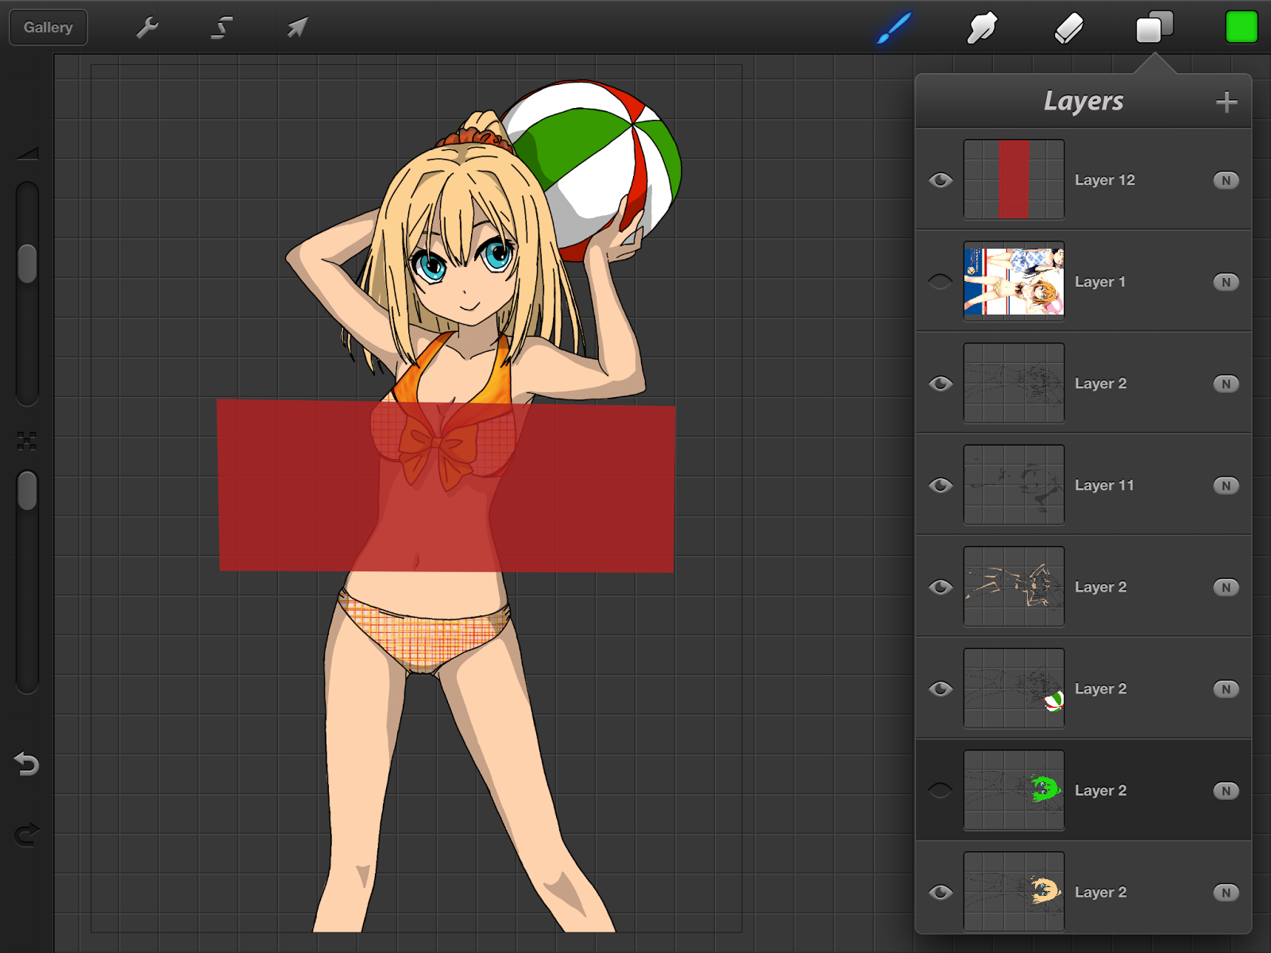This screenshot has height=953, width=1271.
Task: Click 'Layer 2' name beside tan outline thumbnail
Action: tap(1101, 587)
